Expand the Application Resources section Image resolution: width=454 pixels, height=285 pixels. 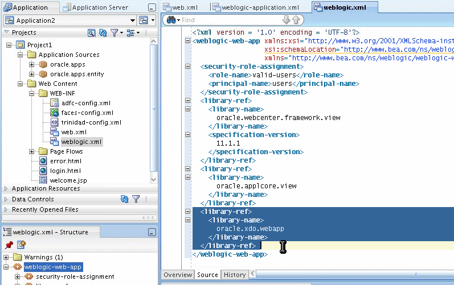coord(6,188)
